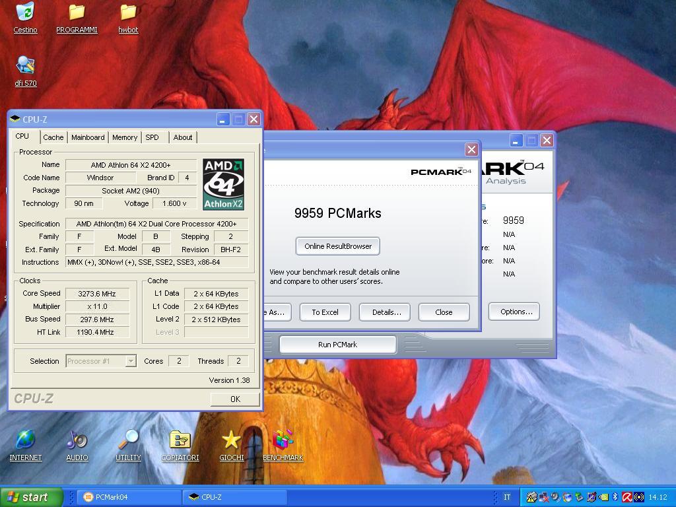Click the Version 1.38 text in CPU-Z
The image size is (676, 507).
(x=229, y=380)
